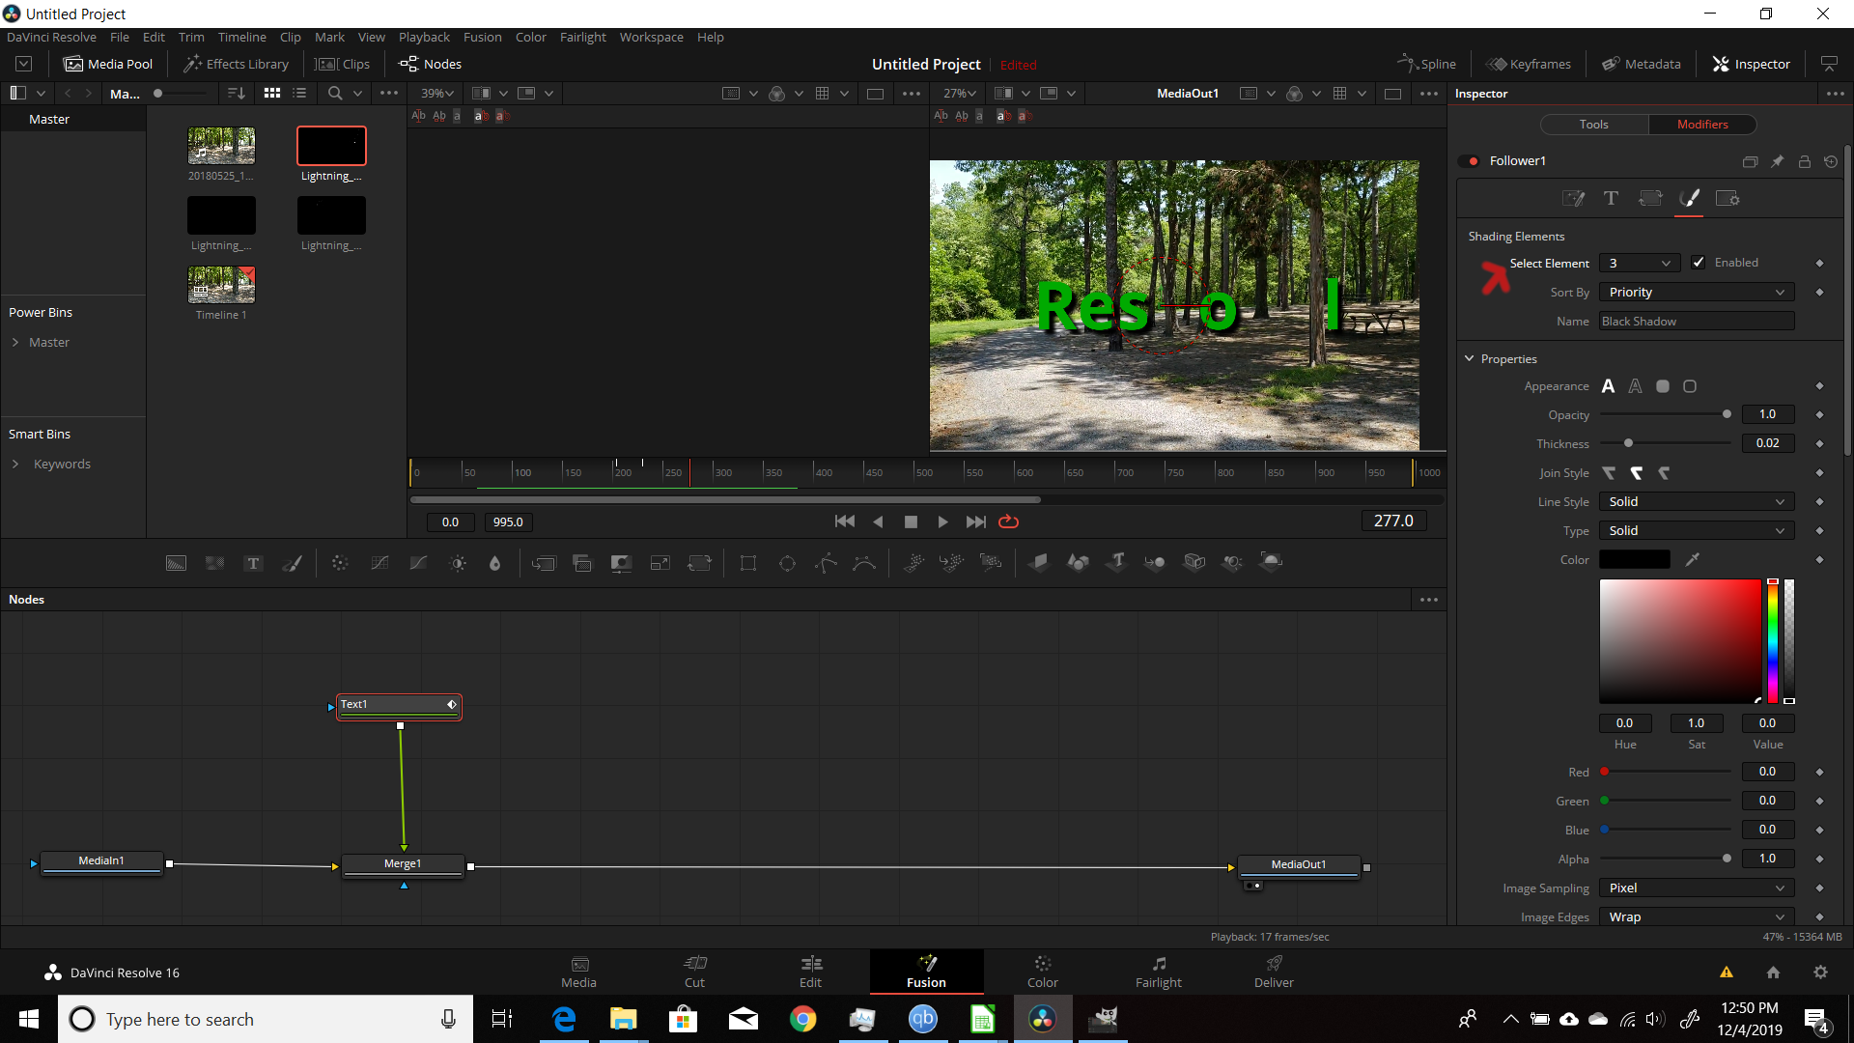Open the Image Sampling Pixel dropdown

[1697, 888]
